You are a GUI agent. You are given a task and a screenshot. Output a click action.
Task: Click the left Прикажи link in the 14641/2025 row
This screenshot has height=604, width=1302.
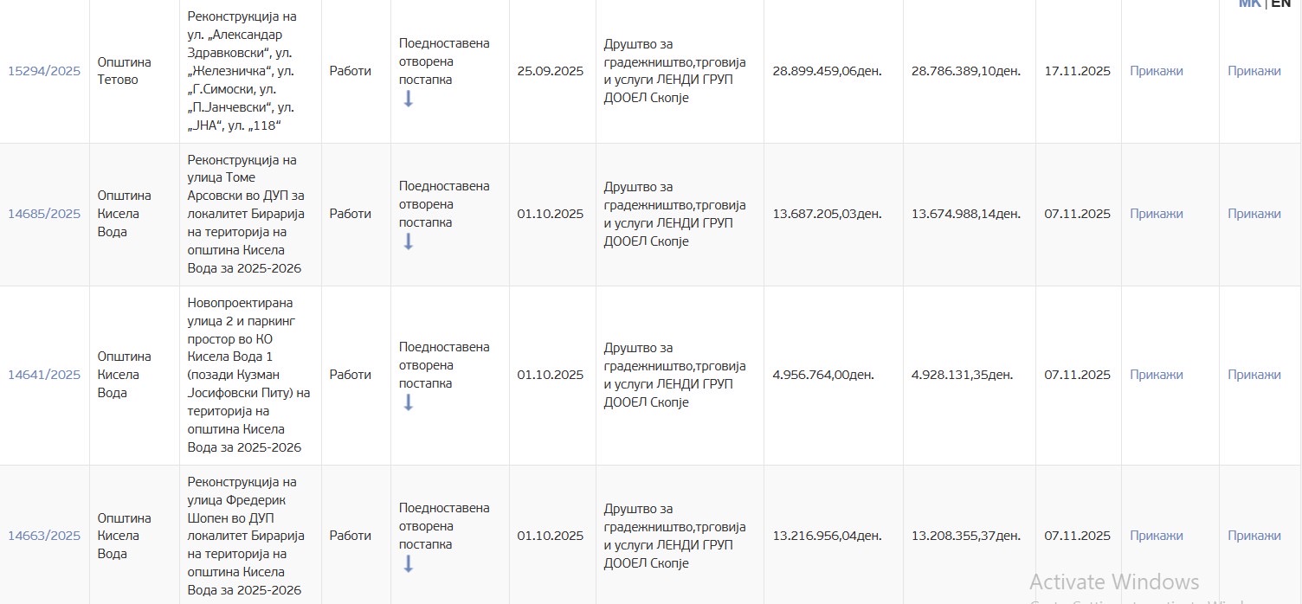(1156, 375)
